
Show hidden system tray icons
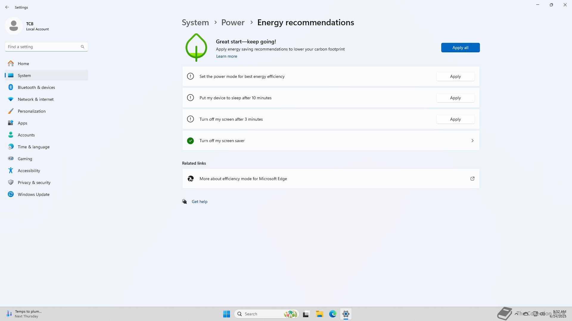(x=516, y=314)
